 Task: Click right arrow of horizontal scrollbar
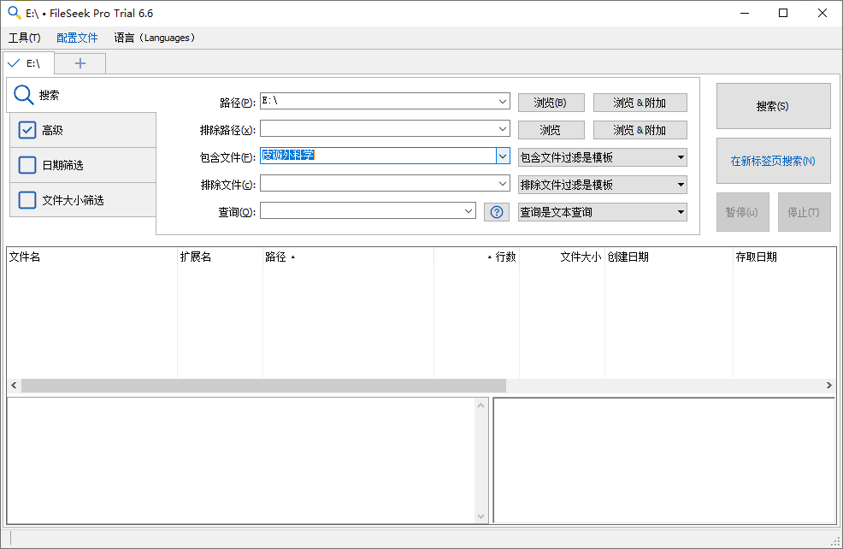(828, 385)
